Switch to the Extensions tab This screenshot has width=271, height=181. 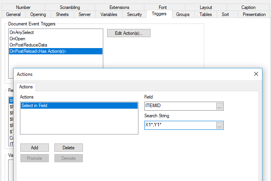(x=119, y=7)
